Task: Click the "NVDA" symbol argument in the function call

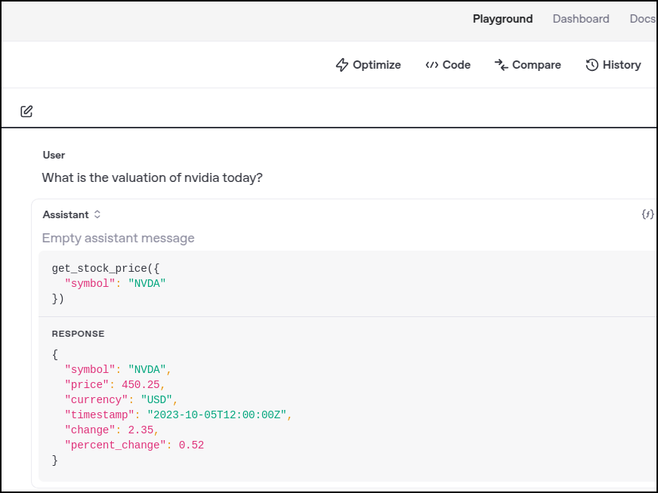Action: point(147,283)
